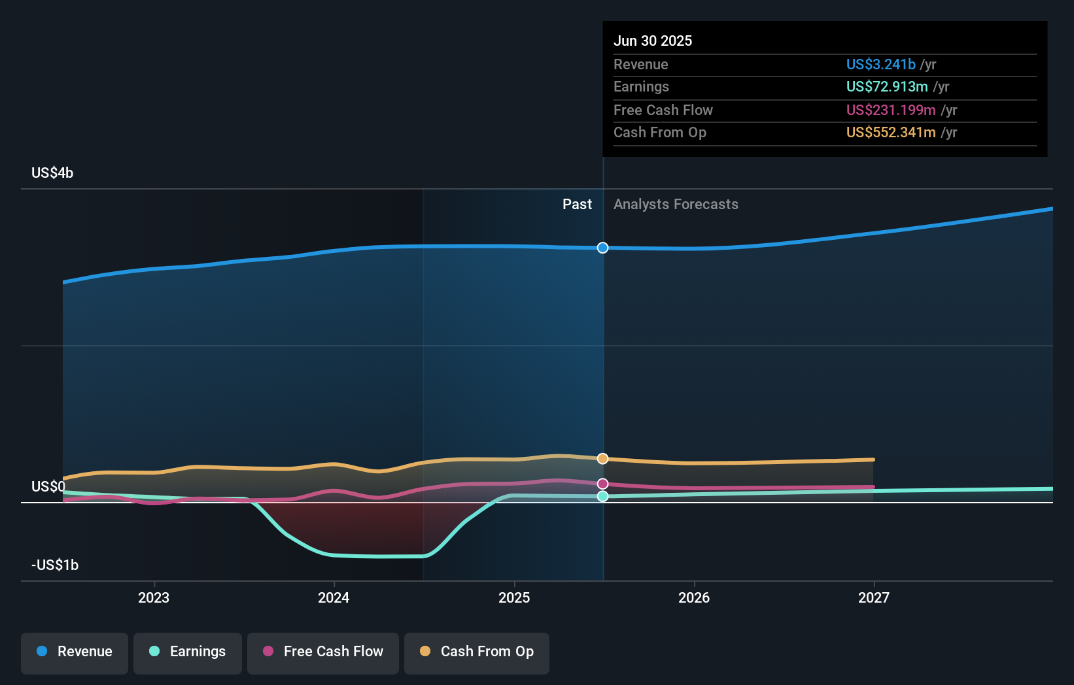The image size is (1074, 685).
Task: Click the Cash From Op data marker
Action: coord(603,459)
